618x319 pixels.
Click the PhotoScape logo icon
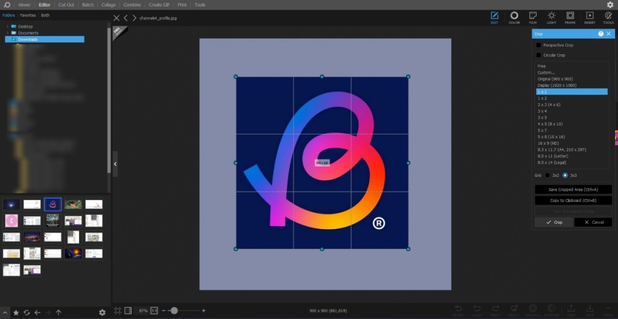point(7,5)
